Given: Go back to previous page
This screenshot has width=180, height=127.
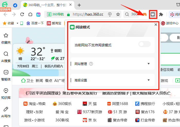Looking at the screenshot, I should pyautogui.click(x=5, y=14).
